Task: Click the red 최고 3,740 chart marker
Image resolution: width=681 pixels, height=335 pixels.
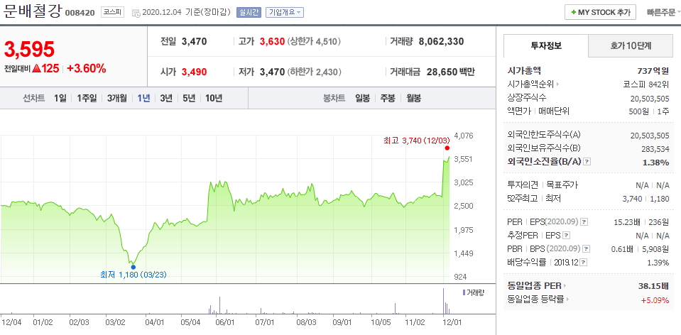Action: 447,148
